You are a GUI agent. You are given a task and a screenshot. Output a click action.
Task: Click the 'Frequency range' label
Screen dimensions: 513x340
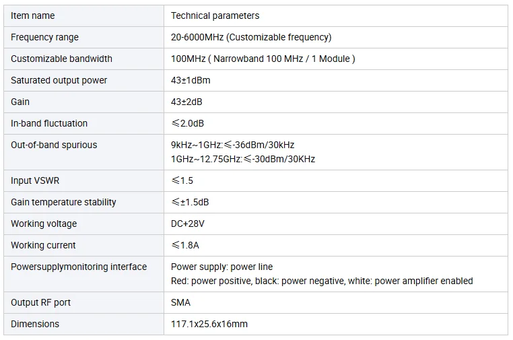44,37
